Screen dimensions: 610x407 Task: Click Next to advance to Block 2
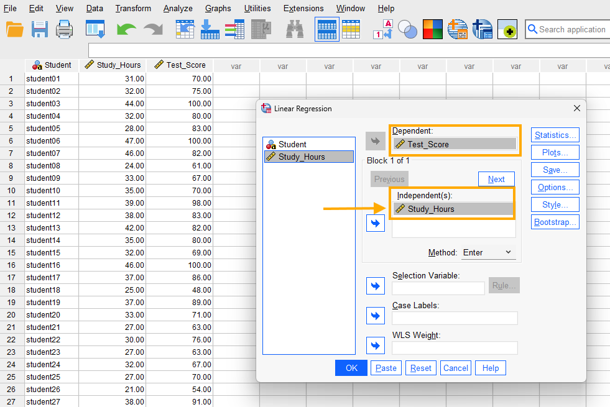click(496, 179)
